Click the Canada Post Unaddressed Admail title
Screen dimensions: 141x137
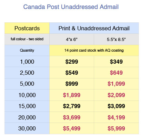71,7
